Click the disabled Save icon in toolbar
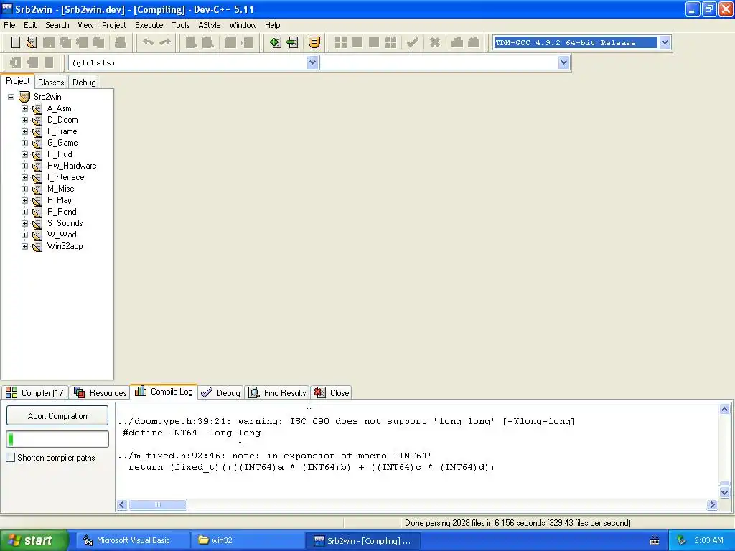Viewport: 735px width, 551px height. (x=48, y=42)
